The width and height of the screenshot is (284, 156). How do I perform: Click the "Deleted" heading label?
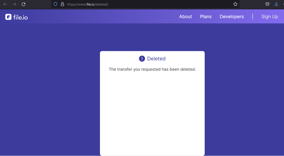[x=156, y=58]
